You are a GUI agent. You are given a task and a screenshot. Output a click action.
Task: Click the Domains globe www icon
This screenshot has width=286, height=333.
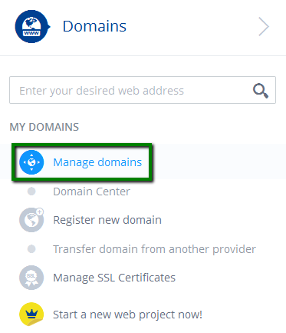[32, 26]
